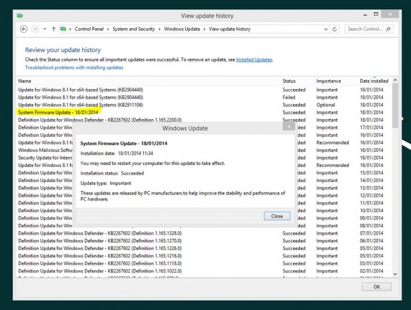Click the 15/01/2014 date cell
411x310 pixels.
coord(371,173)
